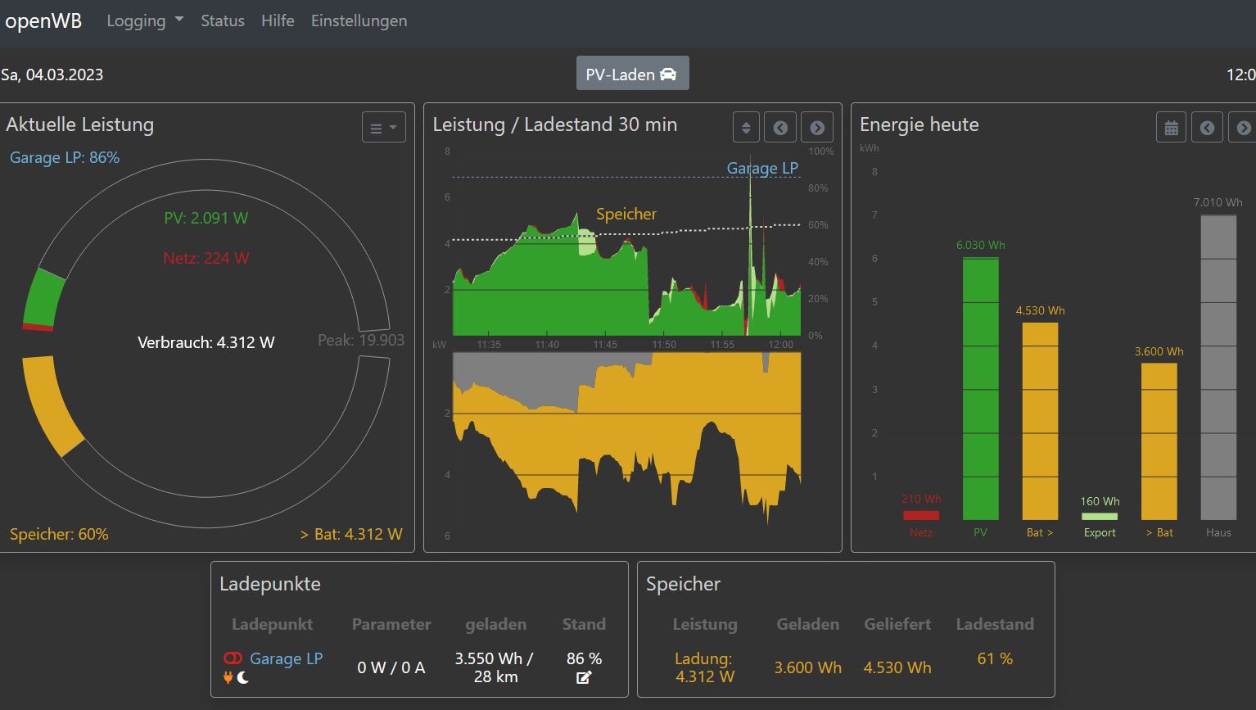The width and height of the screenshot is (1256, 710).
Task: Open the Aktuelle Leistung hamburger dropdown
Action: pyautogui.click(x=383, y=128)
